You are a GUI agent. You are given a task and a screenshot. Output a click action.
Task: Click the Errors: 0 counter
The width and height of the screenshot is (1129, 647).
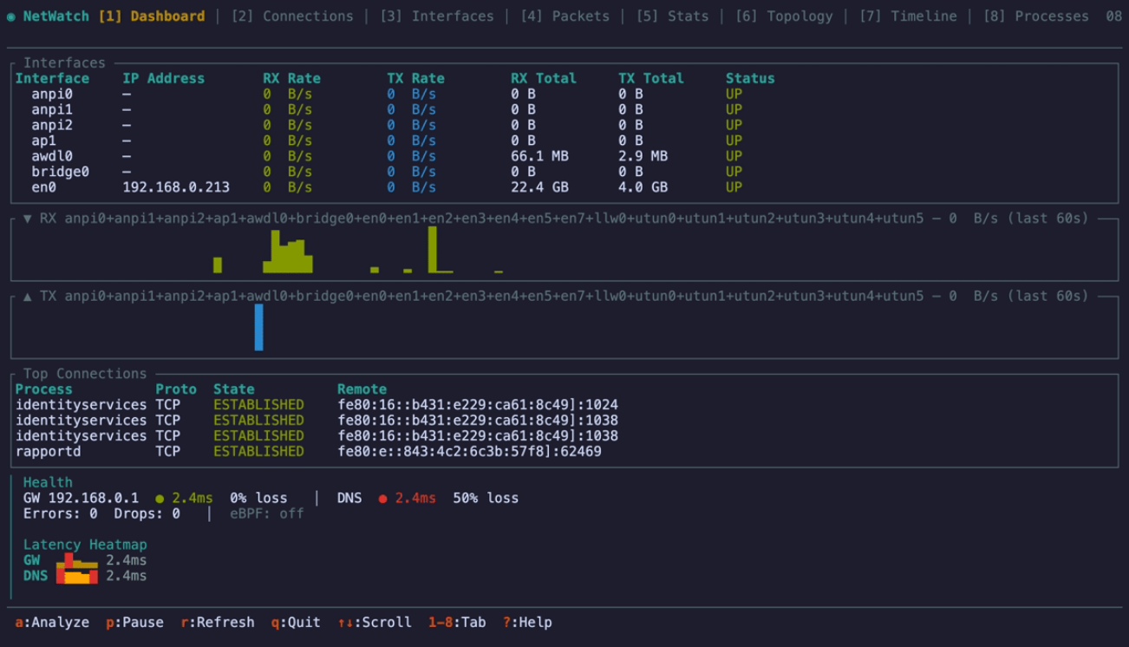(61, 514)
